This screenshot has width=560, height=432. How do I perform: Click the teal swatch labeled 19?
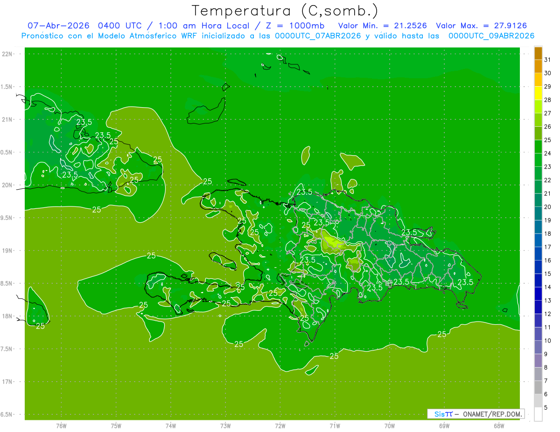click(x=538, y=213)
